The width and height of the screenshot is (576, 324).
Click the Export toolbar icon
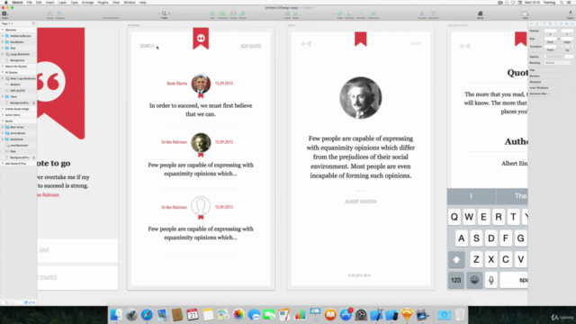570,14
